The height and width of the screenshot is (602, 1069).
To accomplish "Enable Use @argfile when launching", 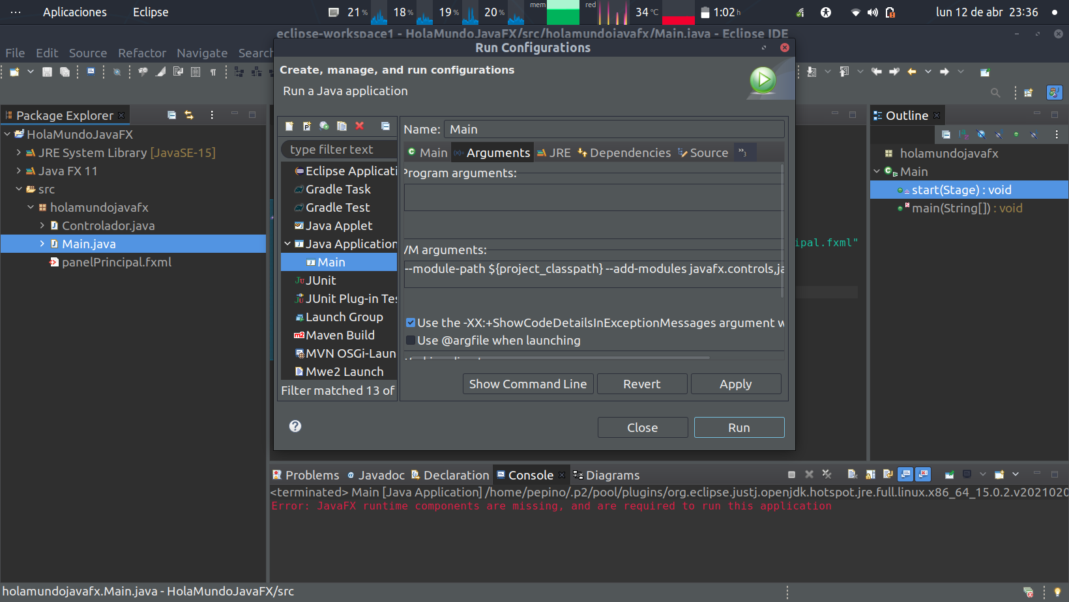I will [411, 340].
